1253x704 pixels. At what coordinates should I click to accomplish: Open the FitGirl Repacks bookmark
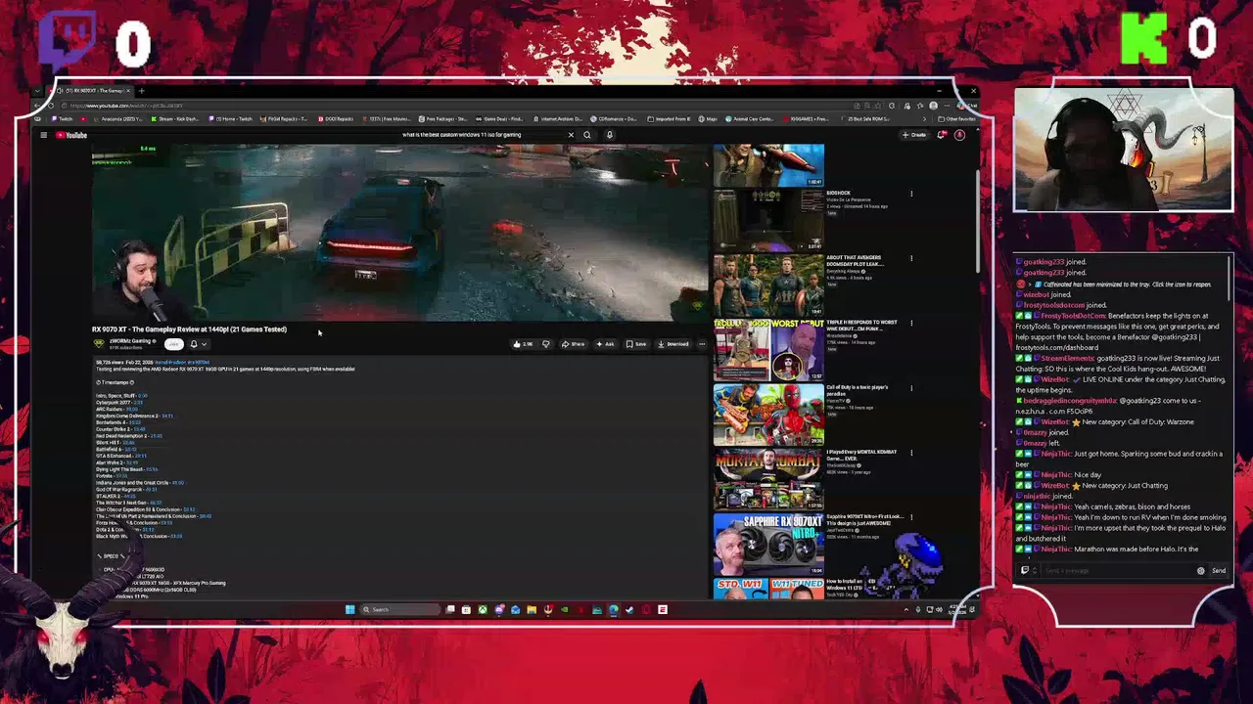284,119
